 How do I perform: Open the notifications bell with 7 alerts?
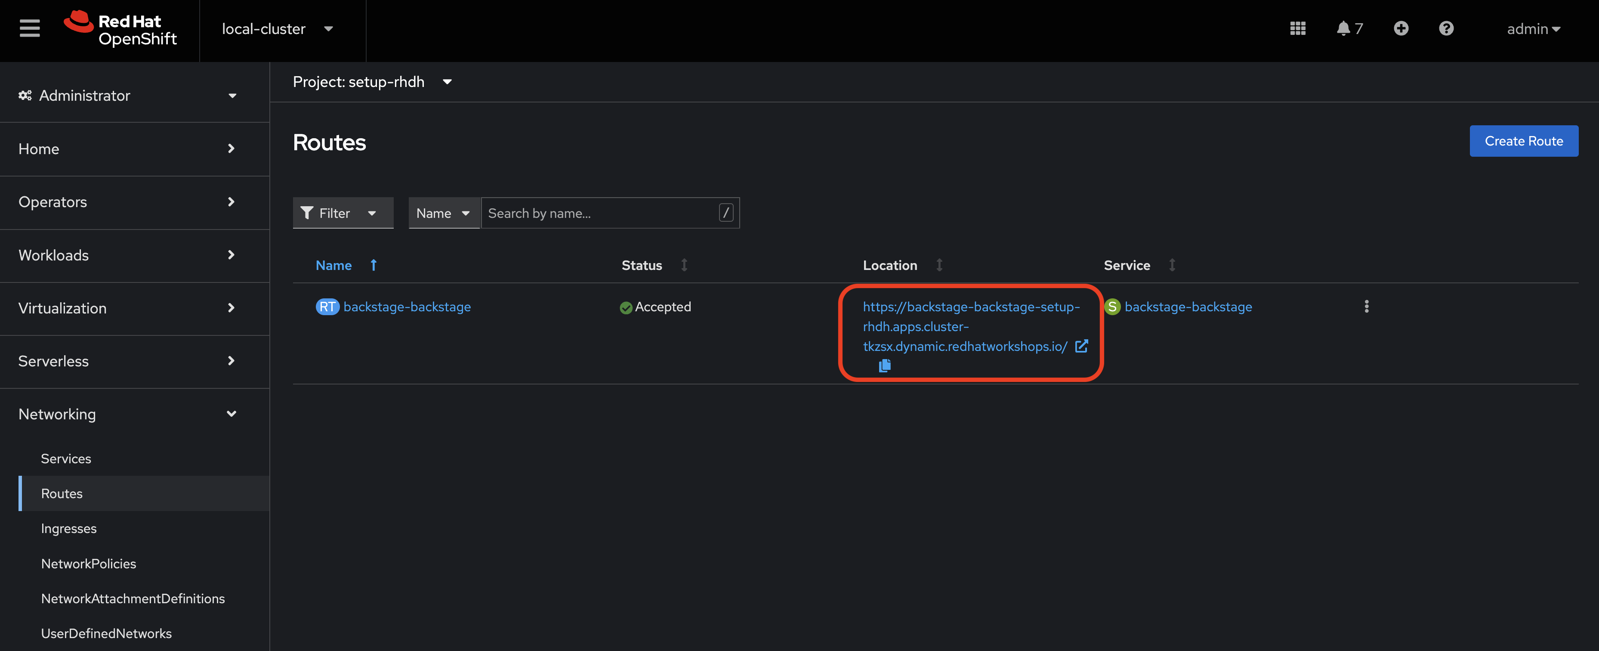pyautogui.click(x=1349, y=28)
